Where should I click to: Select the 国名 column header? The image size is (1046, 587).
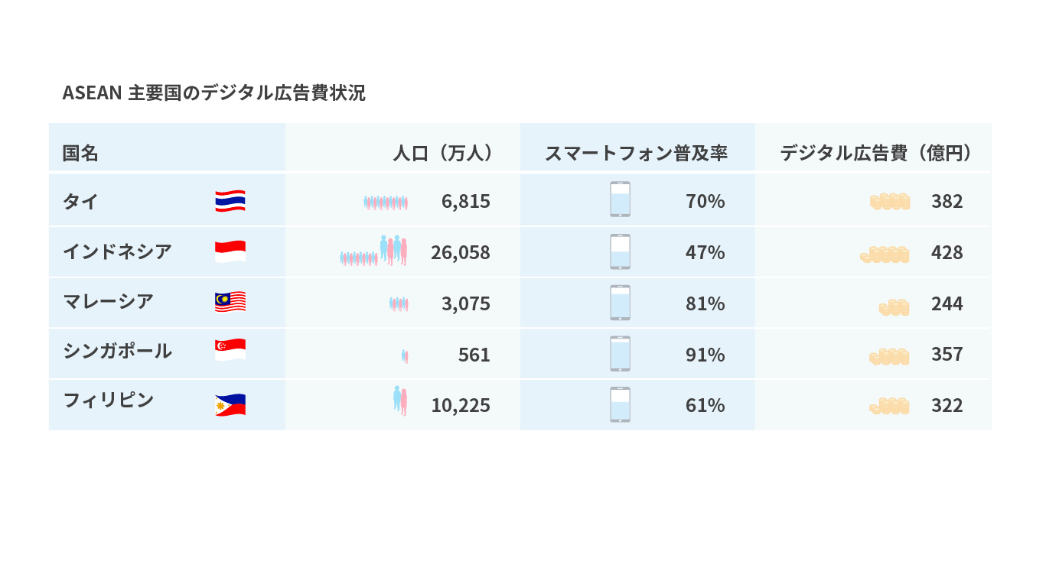(80, 153)
